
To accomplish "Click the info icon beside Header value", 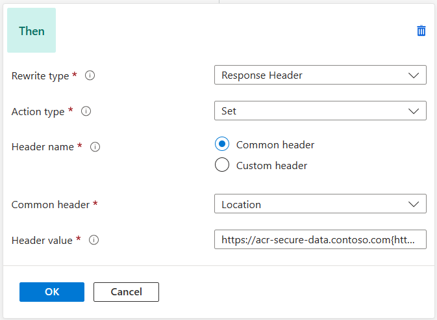I will (x=94, y=240).
